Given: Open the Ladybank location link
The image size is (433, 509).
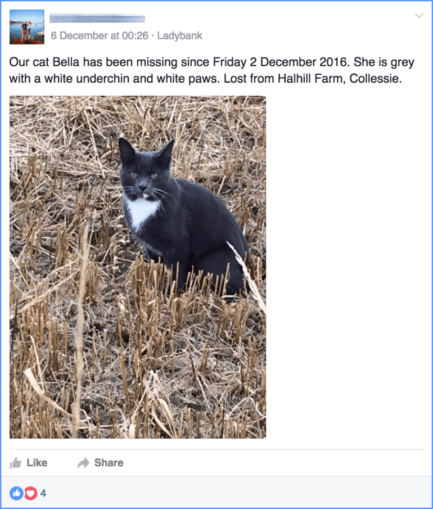Looking at the screenshot, I should coord(179,35).
